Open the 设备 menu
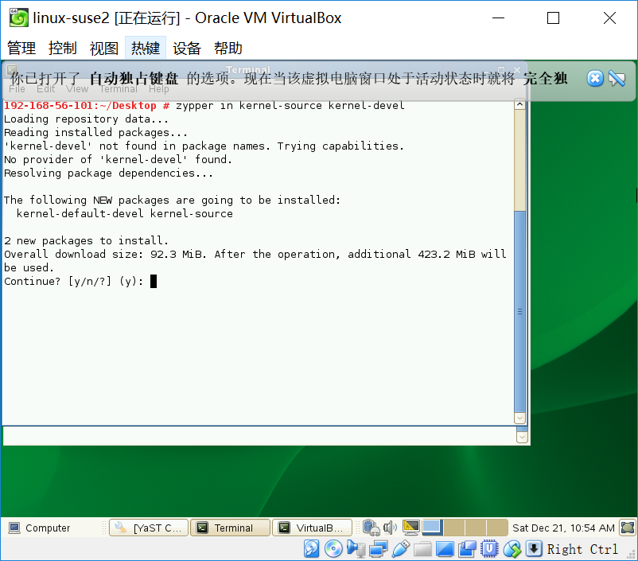 pos(187,48)
